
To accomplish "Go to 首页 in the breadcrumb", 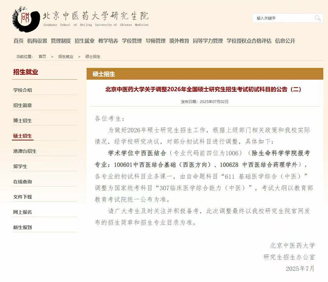I will (42, 56).
